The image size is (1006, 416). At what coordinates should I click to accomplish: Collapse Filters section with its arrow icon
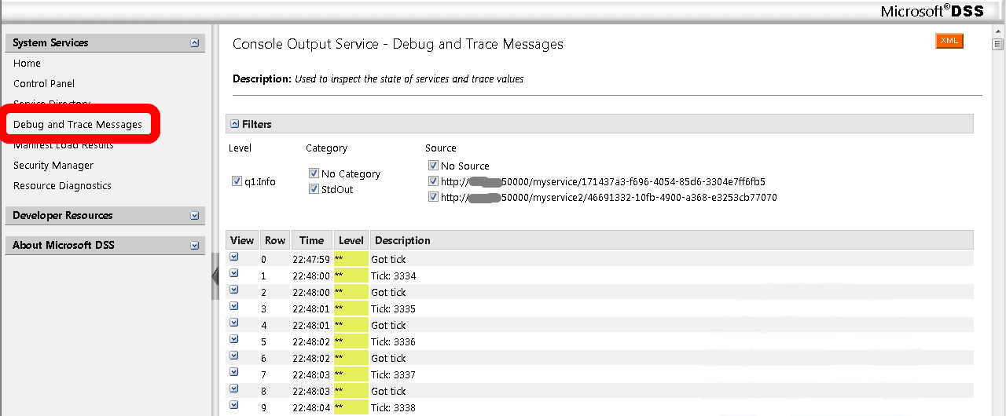[x=234, y=124]
